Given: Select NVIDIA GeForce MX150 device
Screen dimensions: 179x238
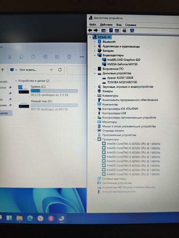Looking at the screenshot, I should 122,64.
